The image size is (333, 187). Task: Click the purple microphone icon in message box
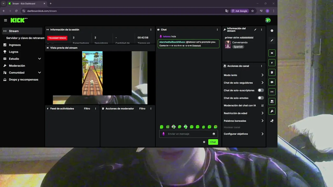(163, 134)
